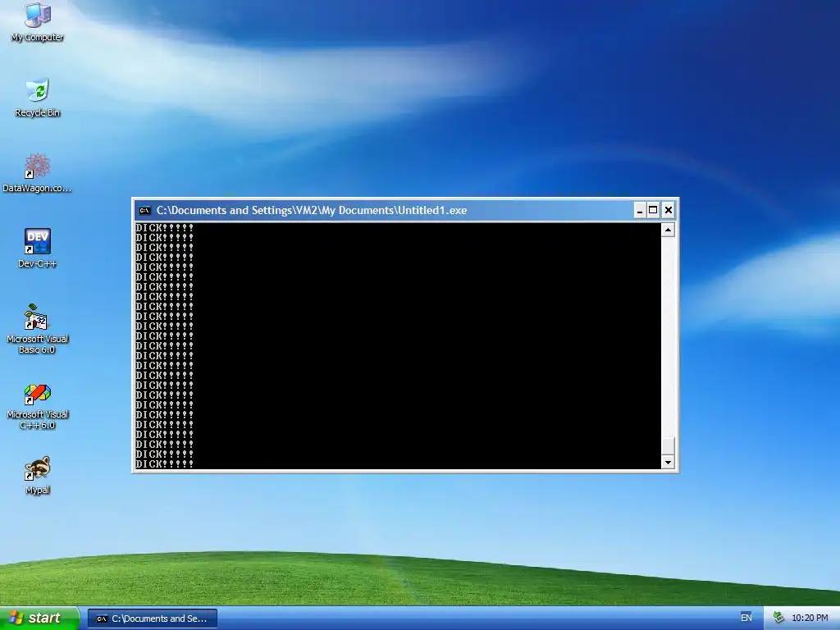Click the console scrollbar down arrow

pos(668,463)
